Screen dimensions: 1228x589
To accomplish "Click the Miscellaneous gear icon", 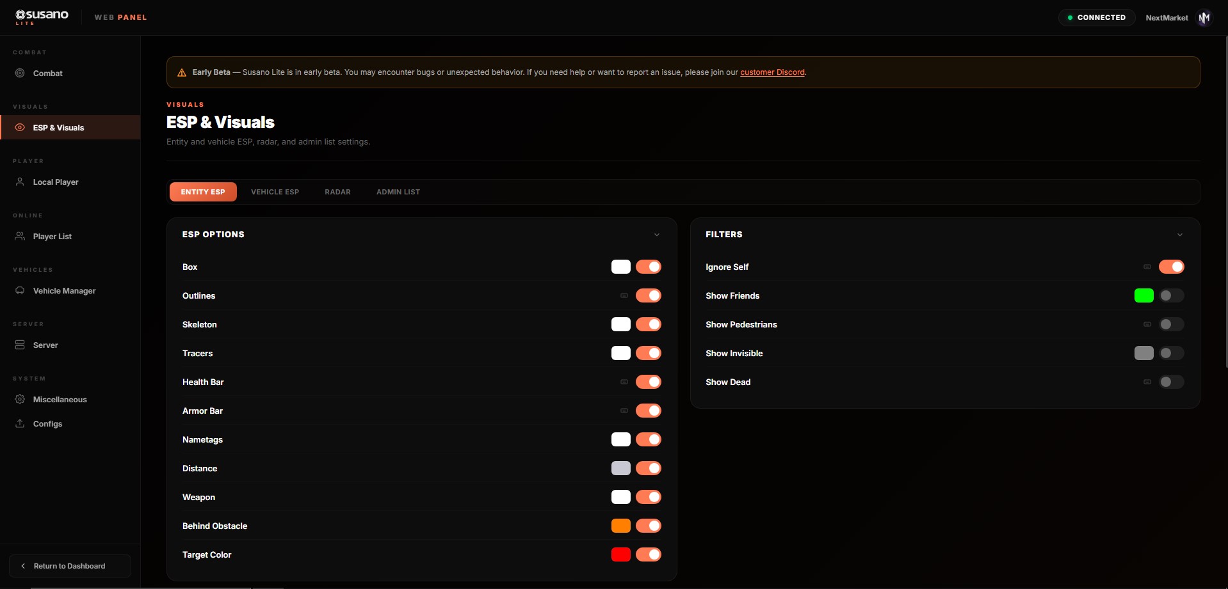I will pyautogui.click(x=20, y=399).
